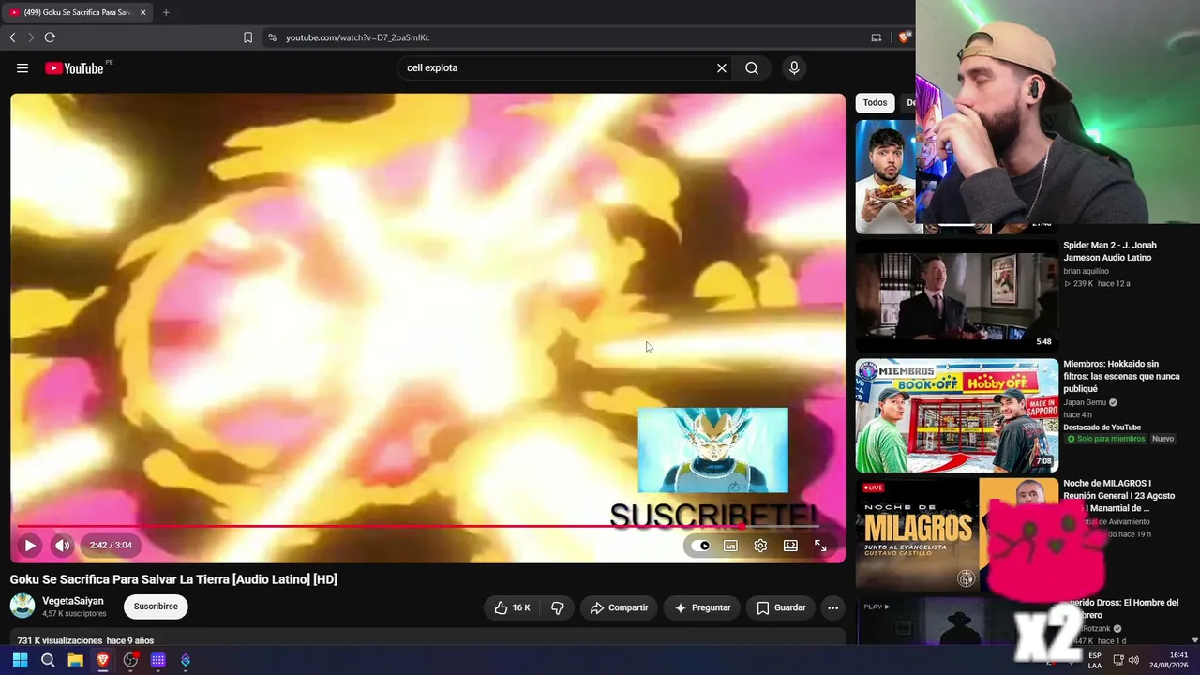This screenshot has width=1200, height=675.
Task: Subscribe with the Suscribirse button
Action: [x=156, y=607]
